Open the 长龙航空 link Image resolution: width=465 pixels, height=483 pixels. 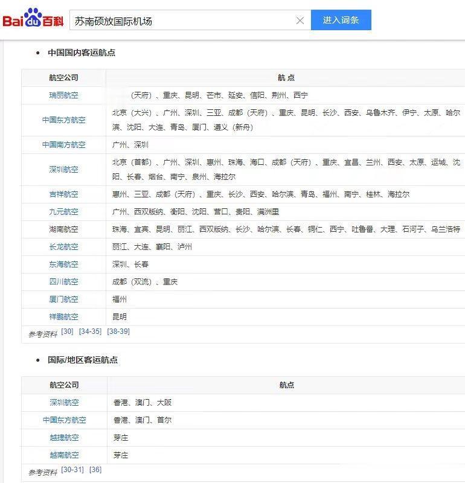point(64,247)
